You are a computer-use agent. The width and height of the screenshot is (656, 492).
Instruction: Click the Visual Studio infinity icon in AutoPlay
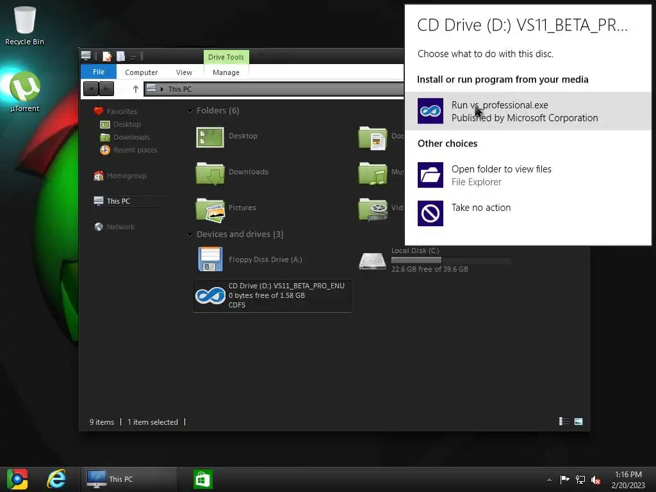430,111
